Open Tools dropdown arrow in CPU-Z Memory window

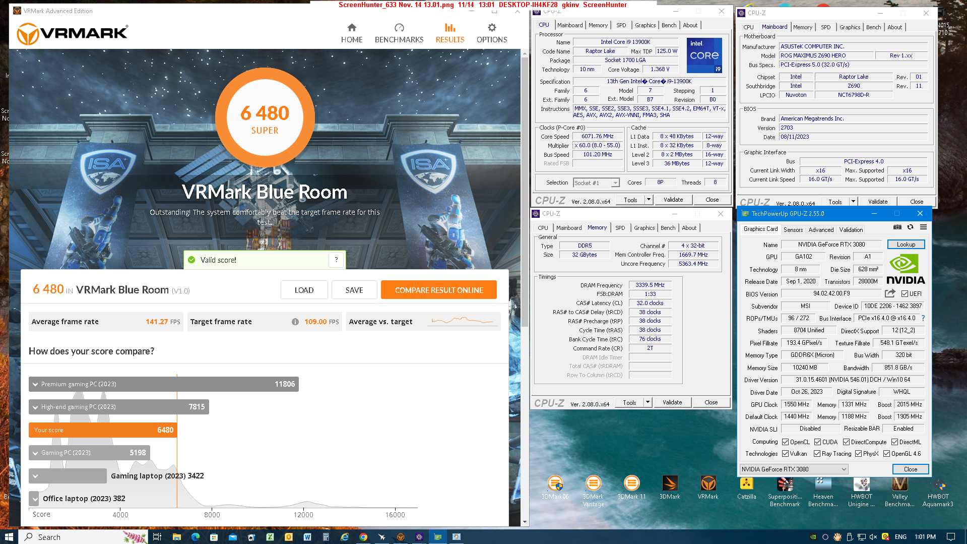(x=648, y=402)
